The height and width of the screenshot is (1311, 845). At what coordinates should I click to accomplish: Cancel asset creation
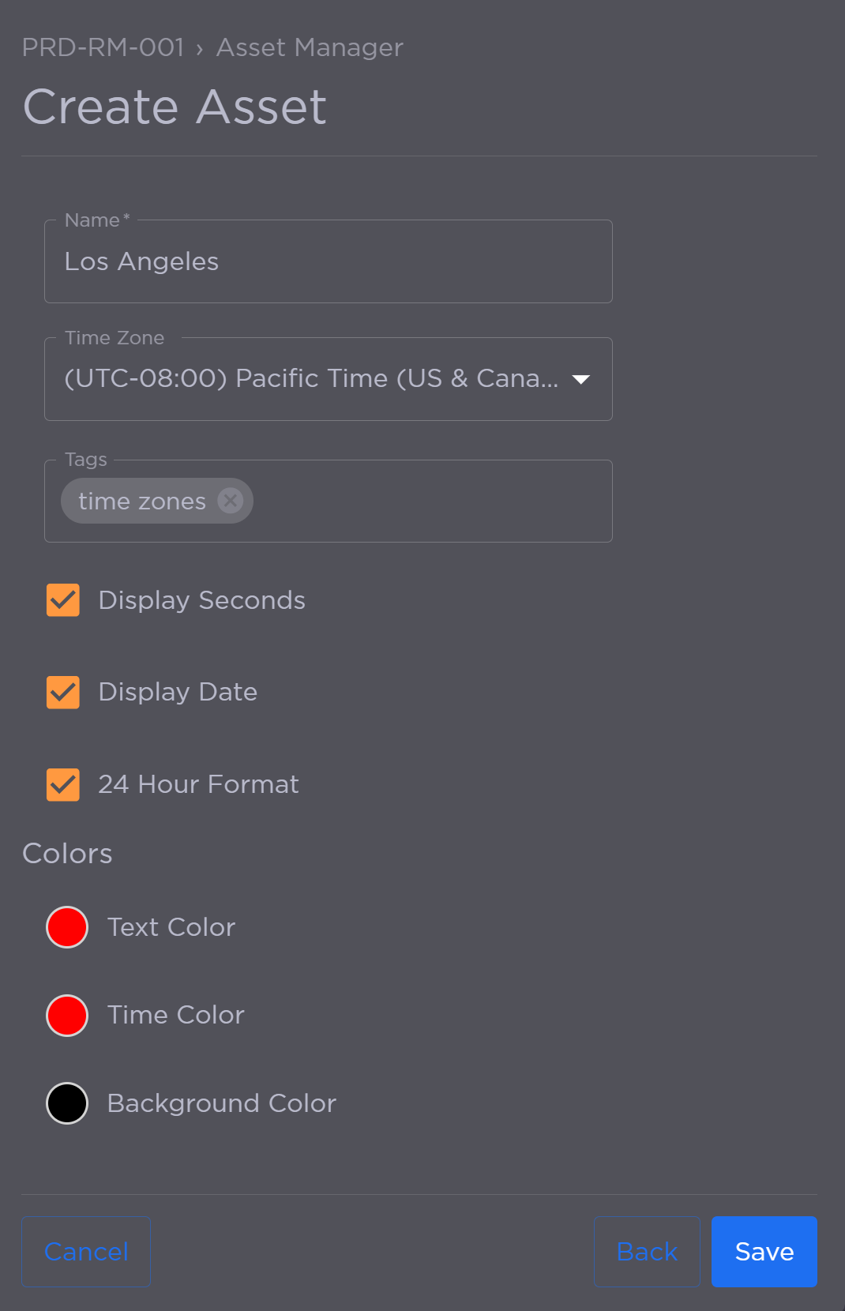(x=85, y=1252)
